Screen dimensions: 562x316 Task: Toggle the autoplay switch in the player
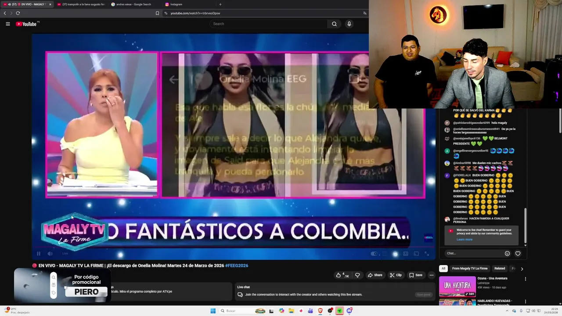click(374, 253)
